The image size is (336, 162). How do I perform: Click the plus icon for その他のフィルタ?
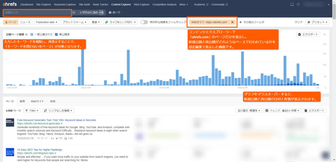[241, 22]
